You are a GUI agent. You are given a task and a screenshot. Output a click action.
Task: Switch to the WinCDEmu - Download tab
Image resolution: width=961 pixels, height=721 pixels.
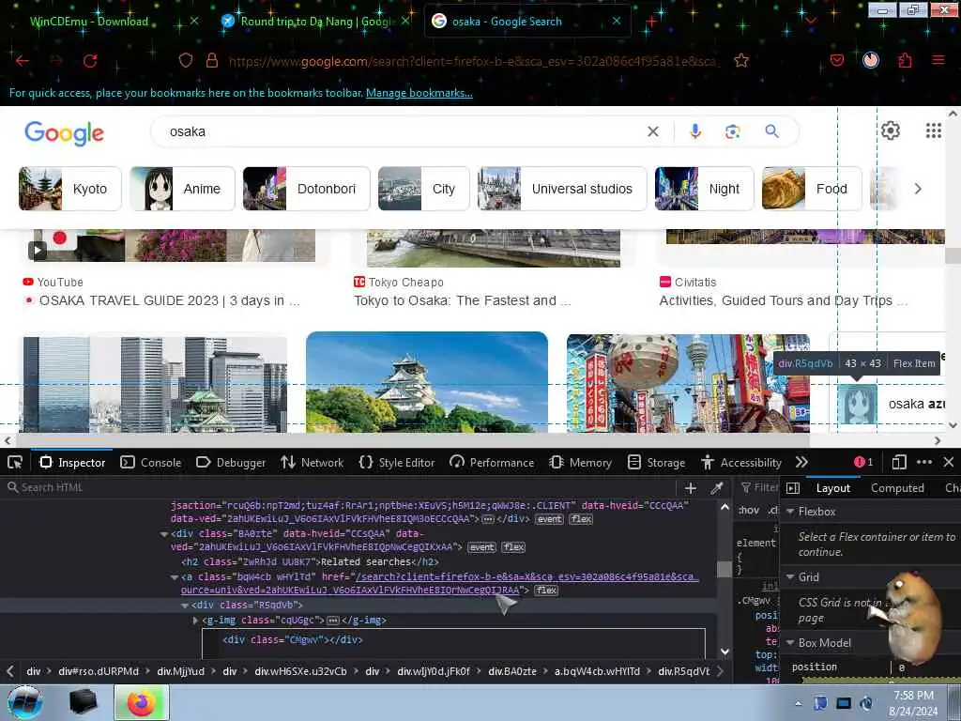(x=89, y=22)
